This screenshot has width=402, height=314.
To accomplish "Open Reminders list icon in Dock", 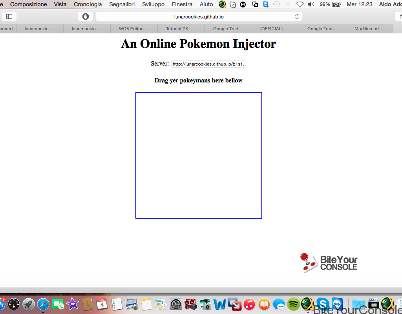I will [x=117, y=305].
